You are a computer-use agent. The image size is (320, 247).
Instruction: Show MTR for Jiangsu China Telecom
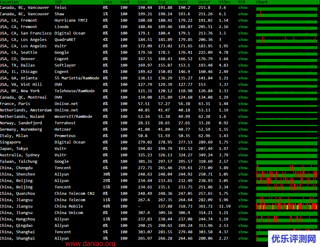243,200
